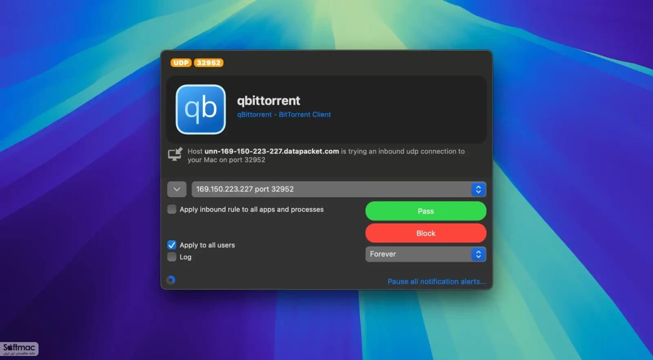Click the green Pass button
Viewport: 653px width, 360px height.
point(426,211)
